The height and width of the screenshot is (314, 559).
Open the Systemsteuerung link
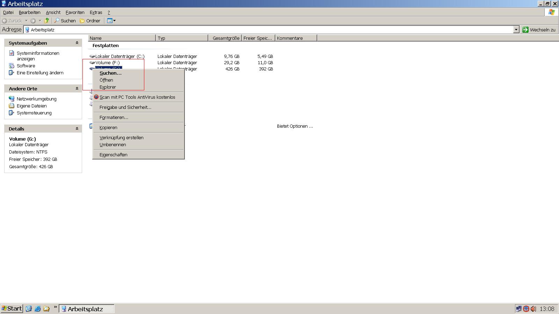point(34,113)
